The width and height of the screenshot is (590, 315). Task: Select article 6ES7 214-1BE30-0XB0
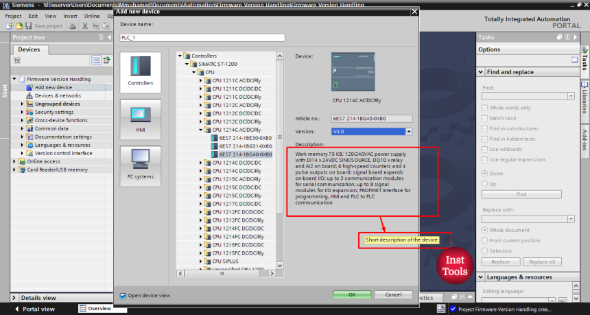pyautogui.click(x=245, y=138)
